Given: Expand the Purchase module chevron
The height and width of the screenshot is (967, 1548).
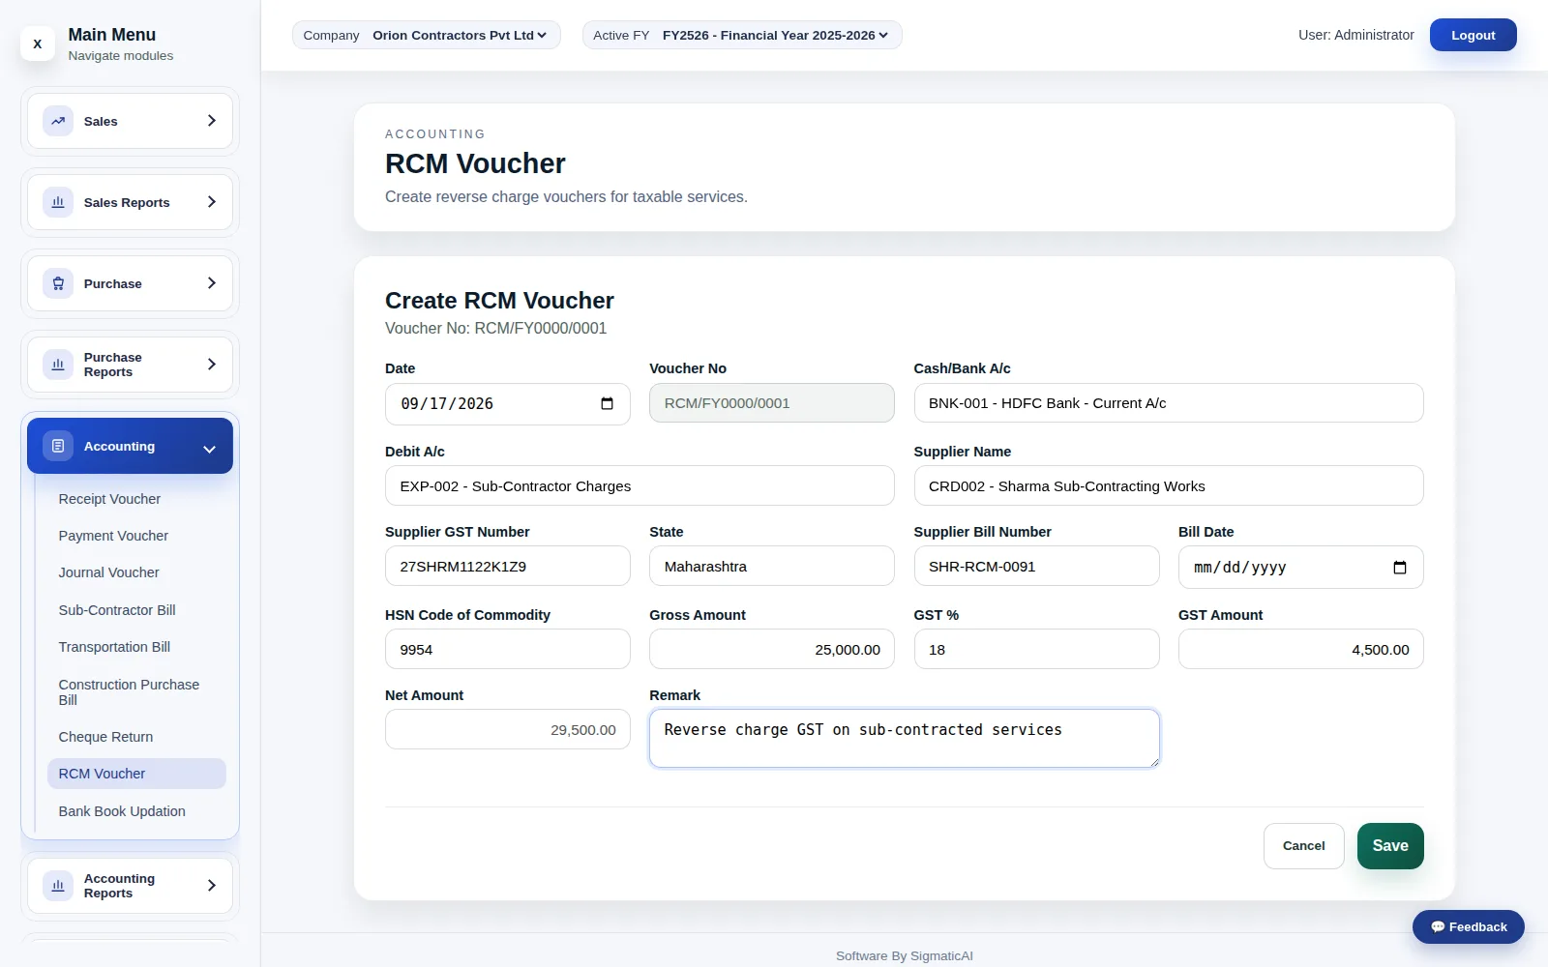Looking at the screenshot, I should [212, 283].
